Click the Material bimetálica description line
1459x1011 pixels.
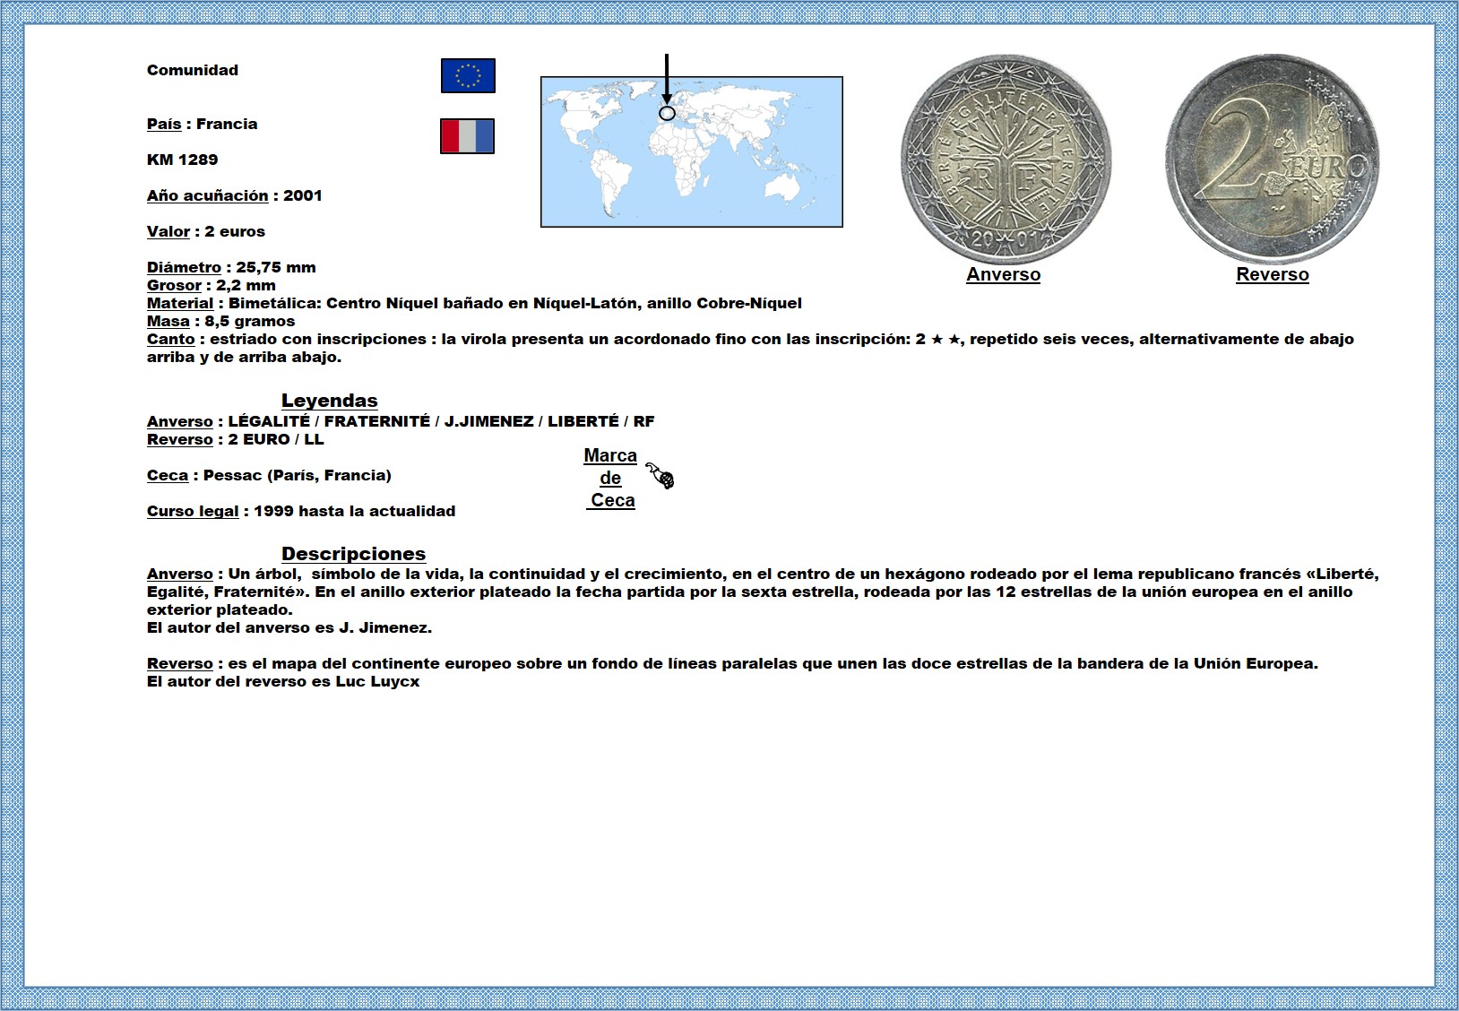pos(474,303)
